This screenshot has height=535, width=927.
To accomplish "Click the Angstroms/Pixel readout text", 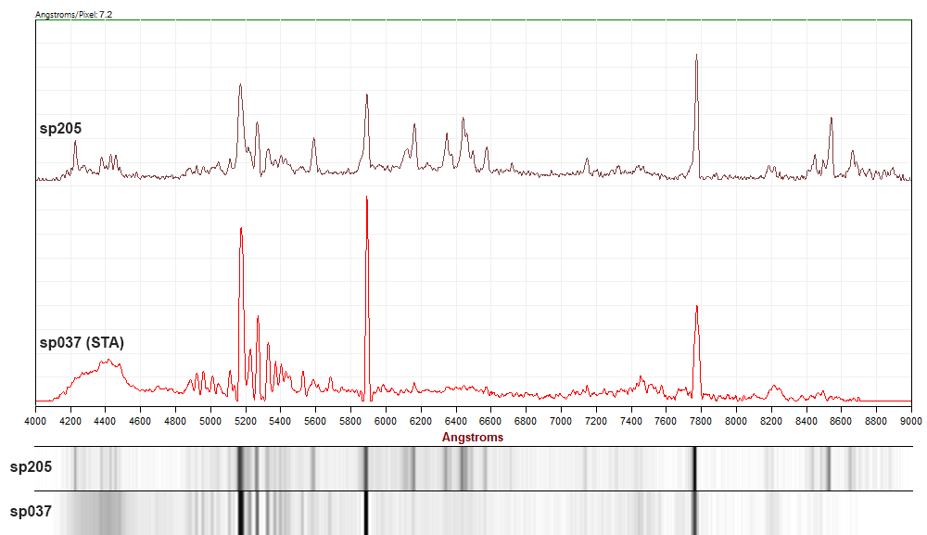I will click(x=73, y=15).
